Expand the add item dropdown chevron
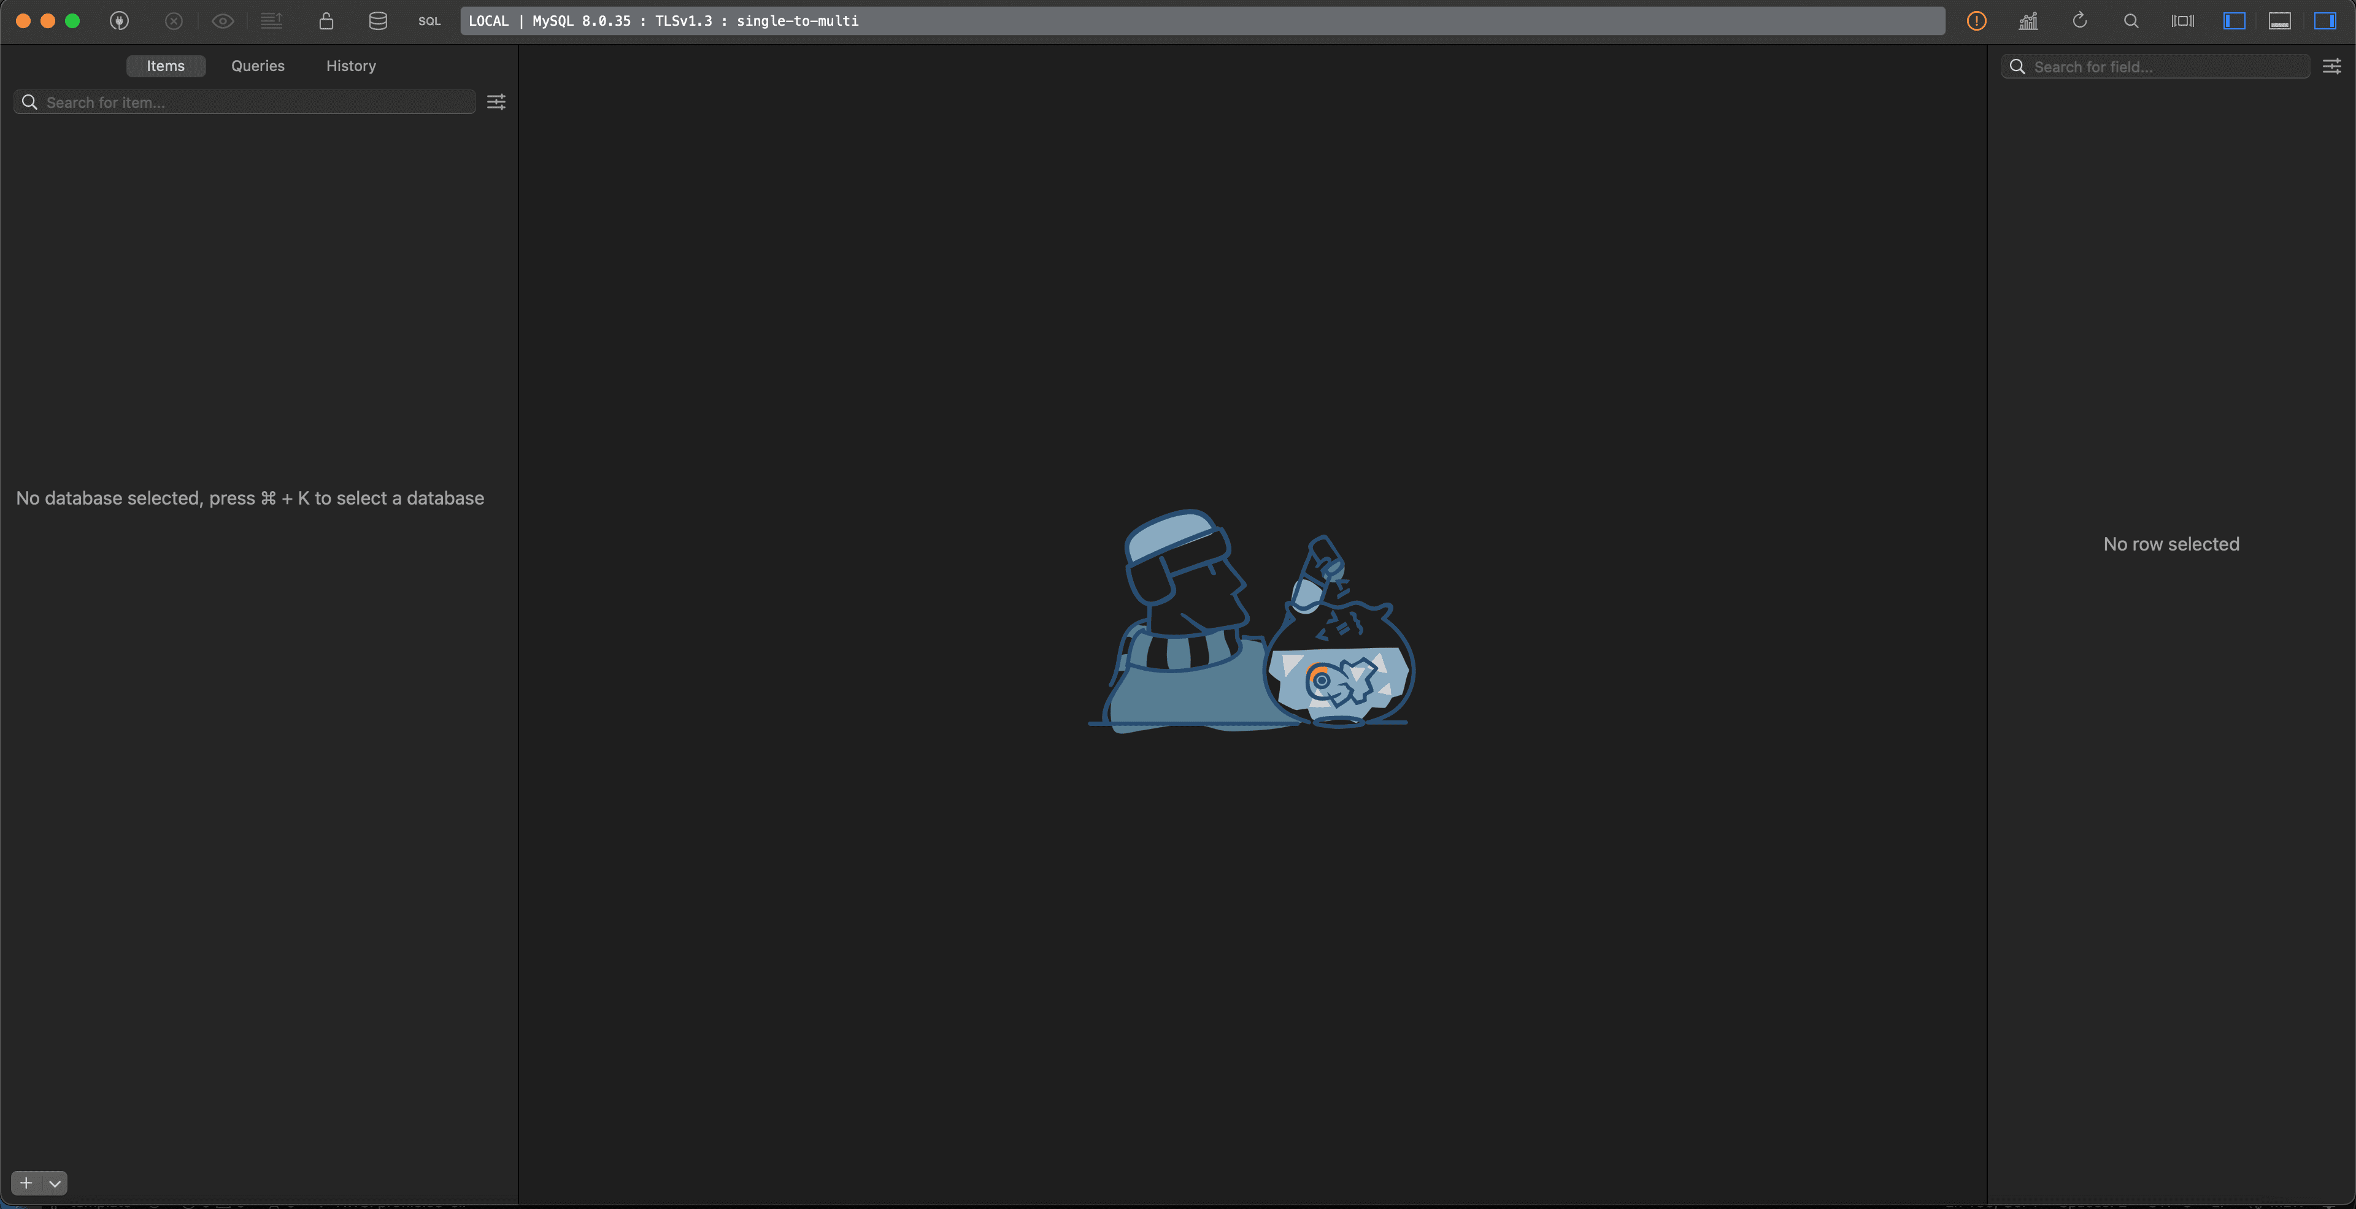Screen dimensions: 2356x1209 coord(55,1183)
